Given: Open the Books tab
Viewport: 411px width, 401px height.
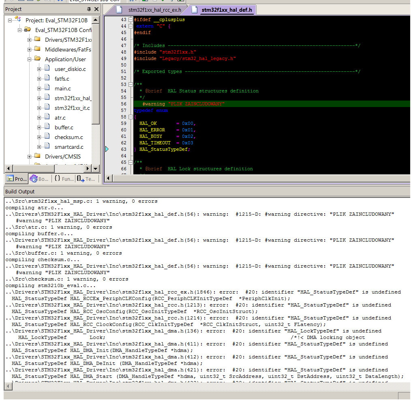Looking at the screenshot, I should 40,179.
